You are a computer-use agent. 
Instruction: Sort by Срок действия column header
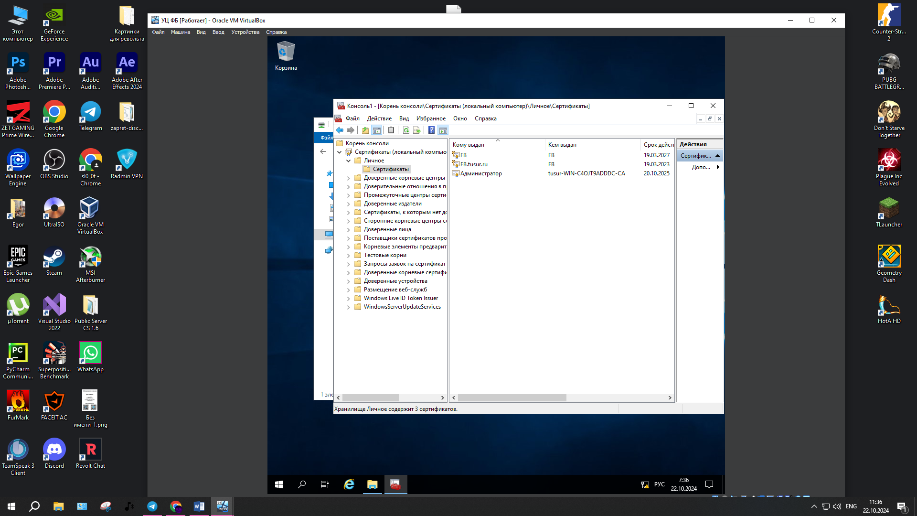tap(657, 145)
